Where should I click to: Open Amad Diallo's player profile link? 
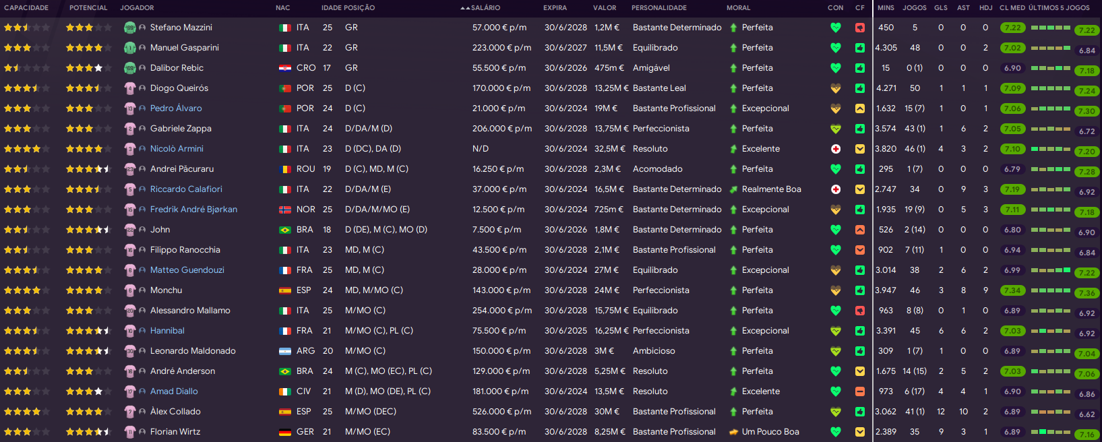pyautogui.click(x=174, y=391)
